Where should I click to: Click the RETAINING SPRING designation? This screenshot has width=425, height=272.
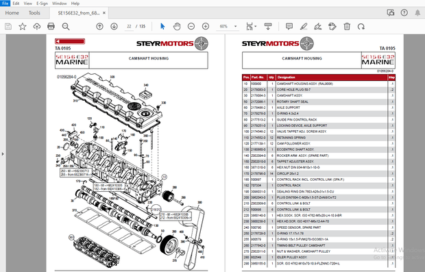tap(291, 138)
